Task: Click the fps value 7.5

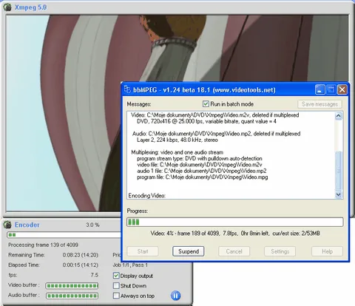Action: 95,275
